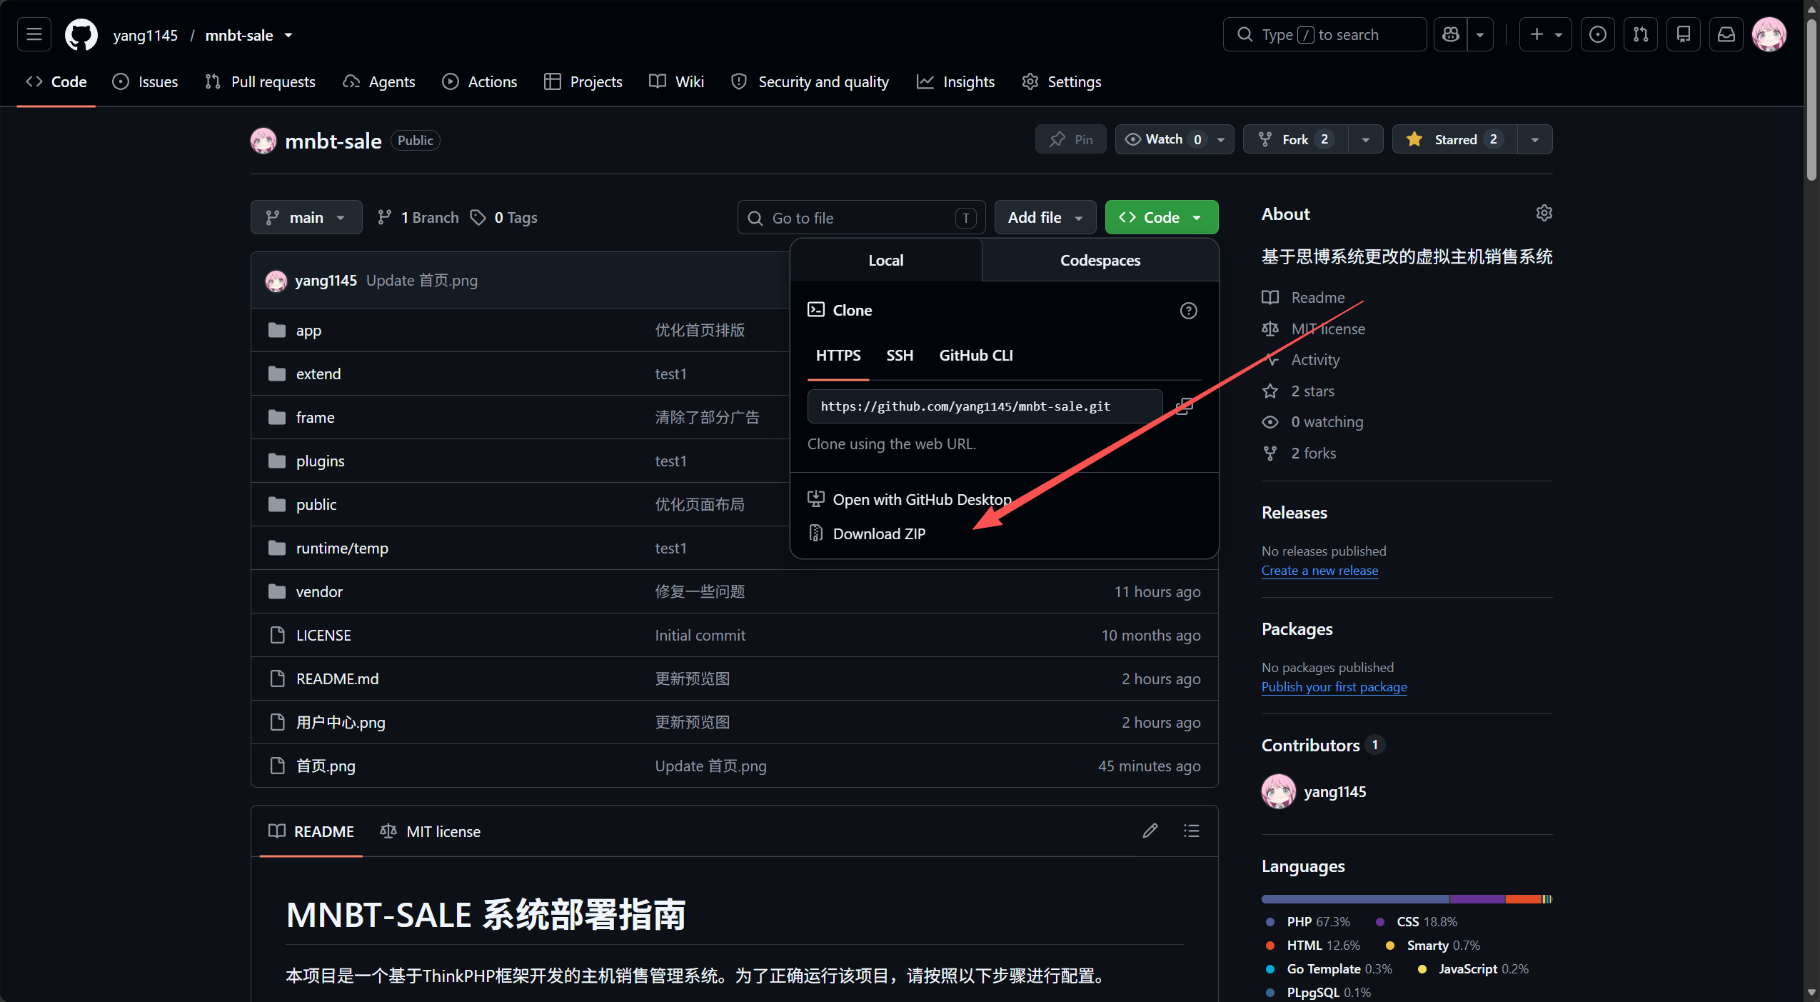1820x1002 pixels.
Task: Toggle the green Code dropdown button
Action: click(1162, 217)
